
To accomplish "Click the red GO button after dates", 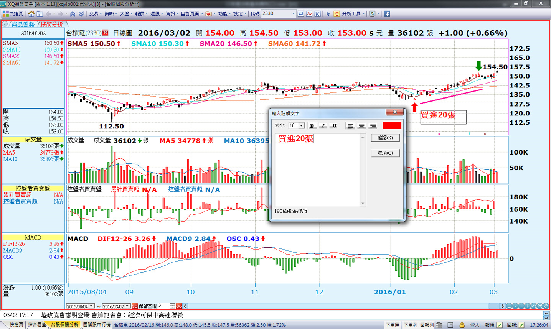I will coord(134,306).
